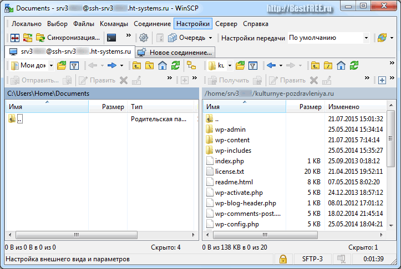This screenshot has width=401, height=269.
Task: Open the Мои док local drive dropdown
Action: (32, 66)
